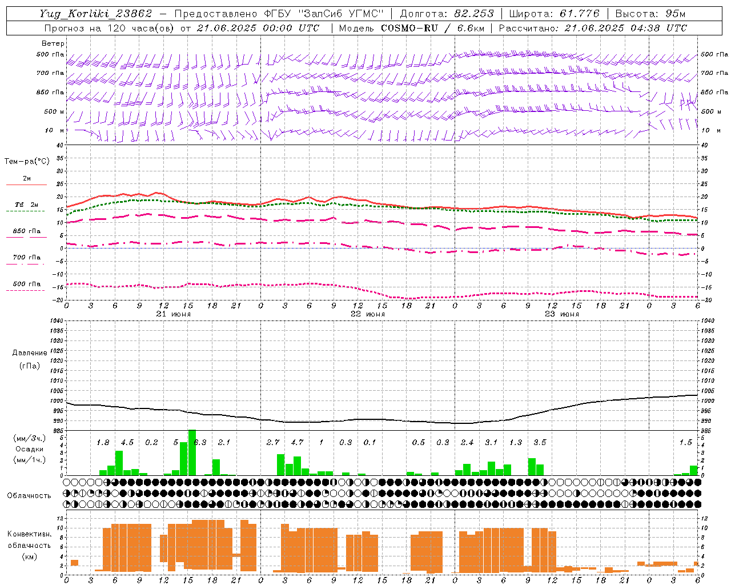Click the solid red 2м legend line
731x585 pixels.
point(26,185)
